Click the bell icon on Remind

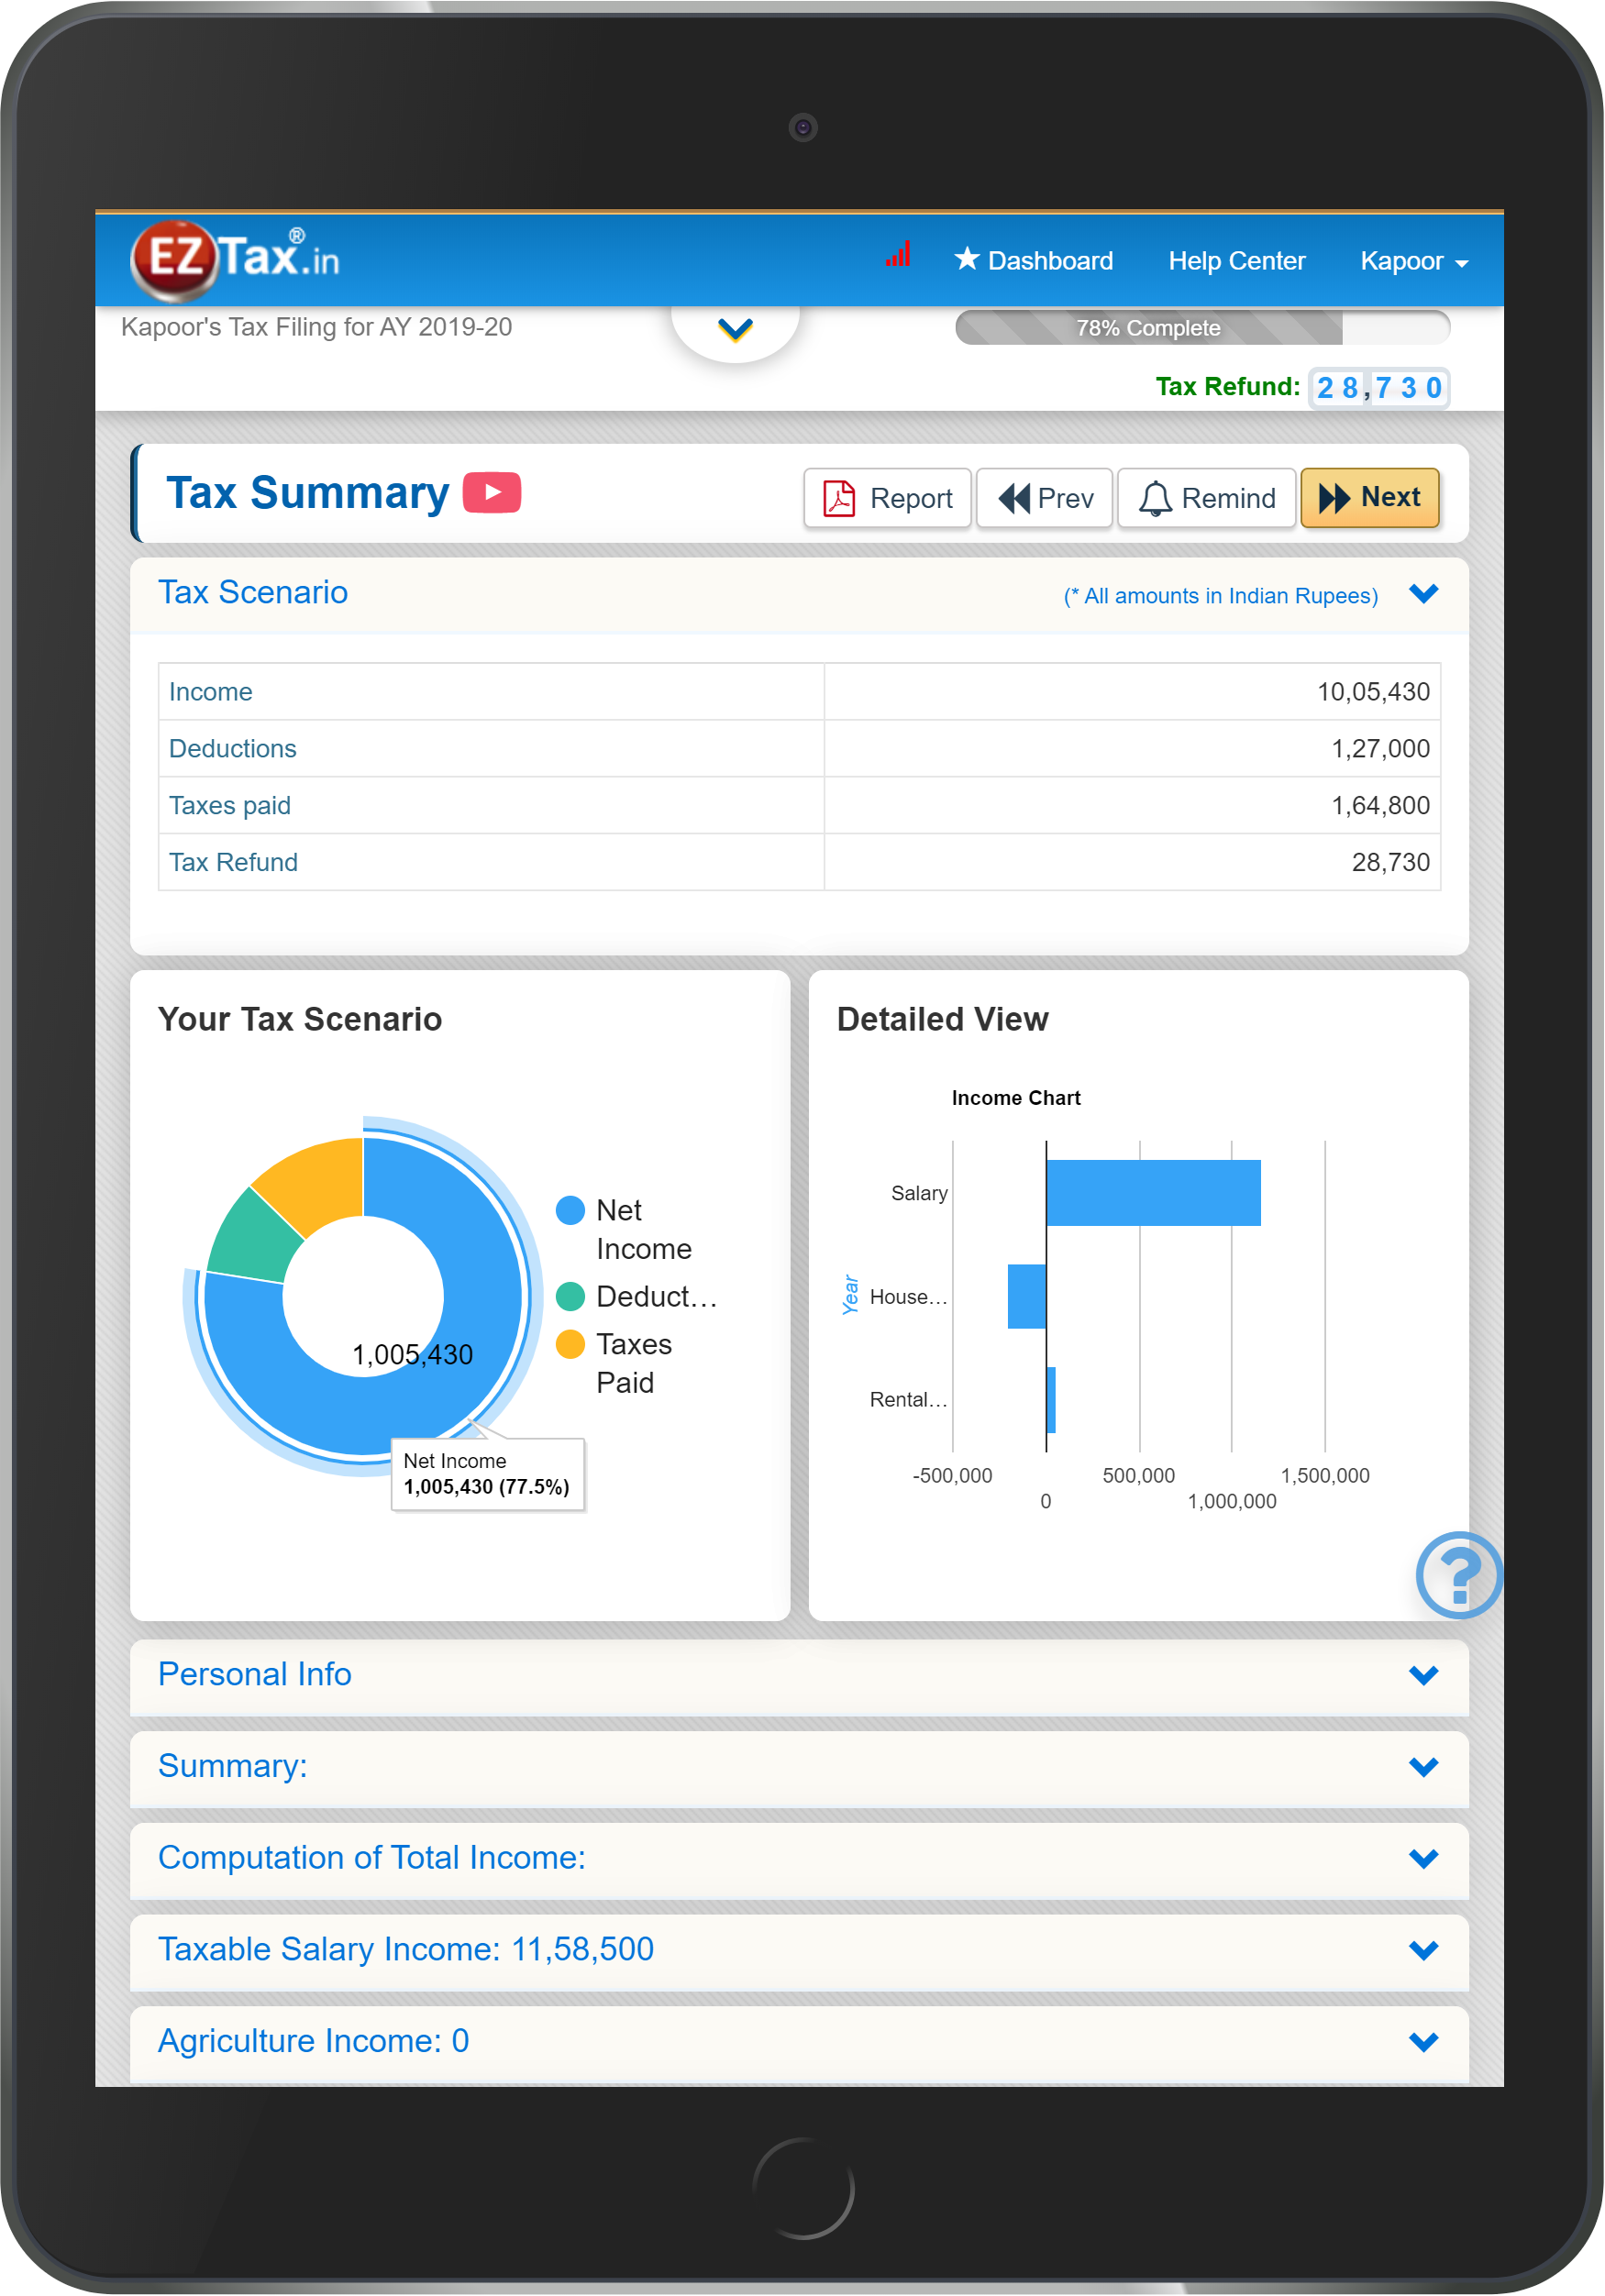[1156, 498]
